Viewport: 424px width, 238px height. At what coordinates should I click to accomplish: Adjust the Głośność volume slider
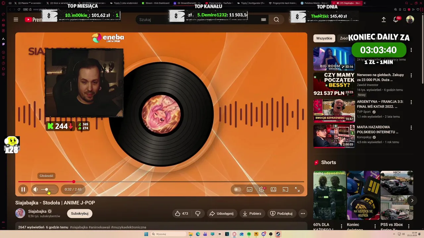coord(47,189)
